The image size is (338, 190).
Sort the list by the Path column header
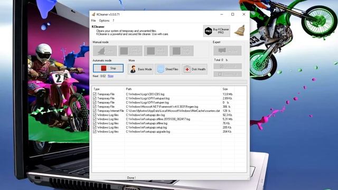coord(129,89)
